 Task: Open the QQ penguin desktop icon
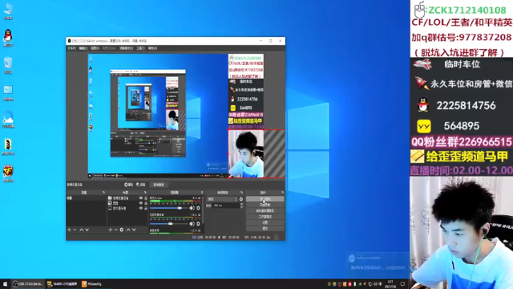pyautogui.click(x=8, y=38)
